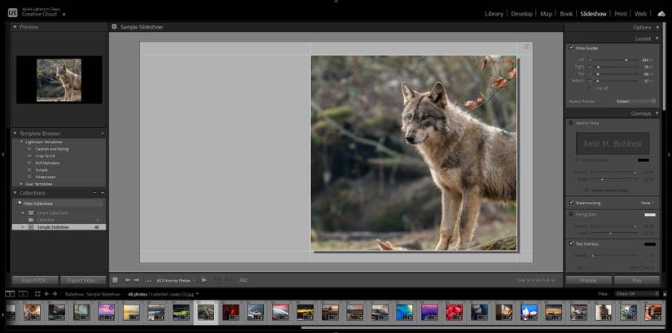Select second window display icon
The image size is (672, 333).
click(x=23, y=294)
